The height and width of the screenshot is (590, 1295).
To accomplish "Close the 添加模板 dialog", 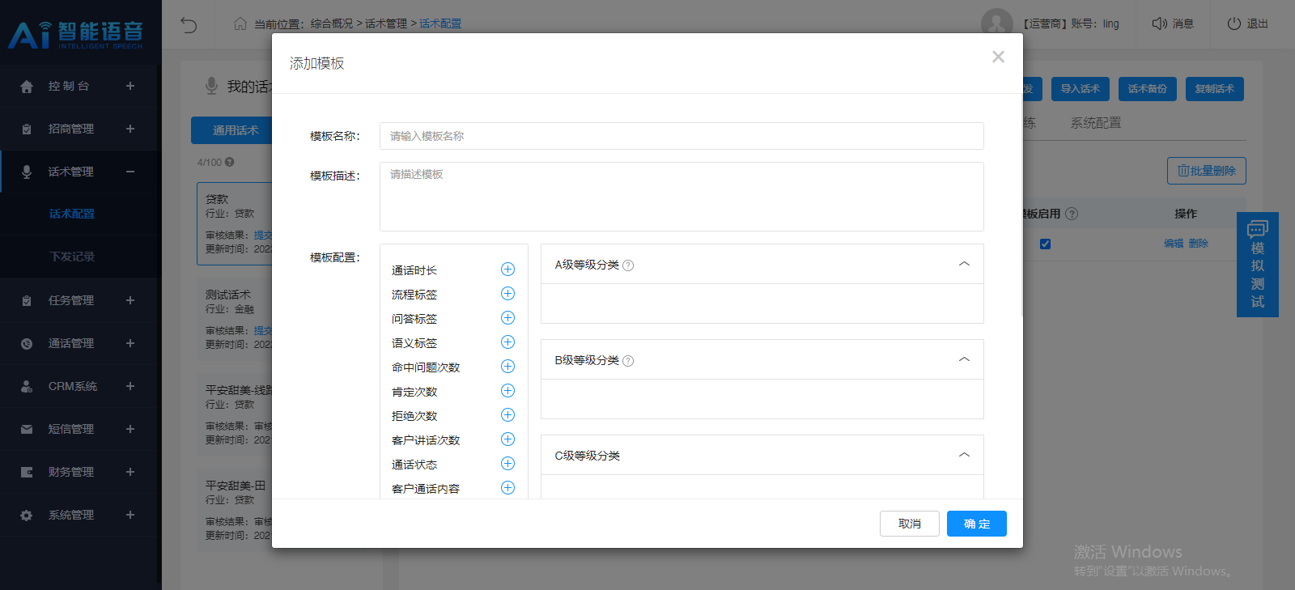I will 998,57.
